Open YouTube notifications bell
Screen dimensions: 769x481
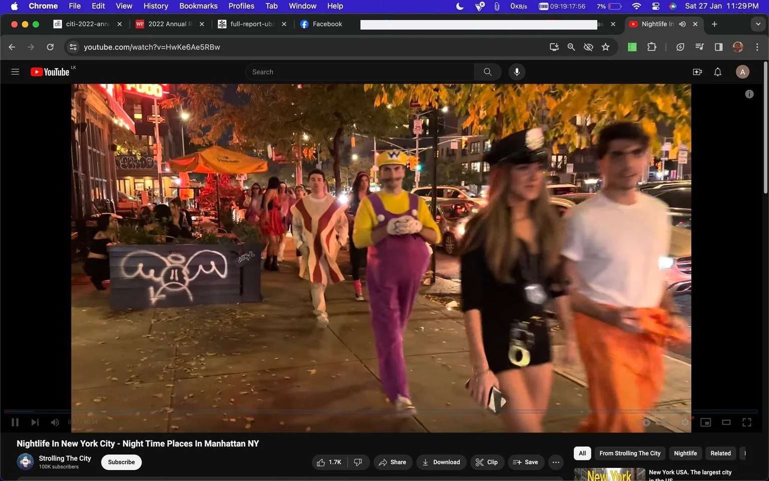(x=717, y=72)
